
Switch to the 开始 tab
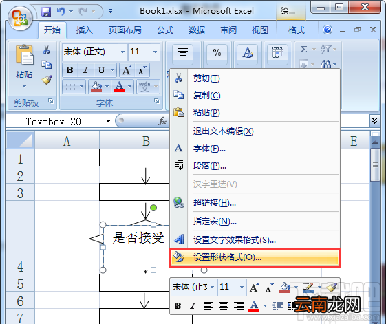52,30
